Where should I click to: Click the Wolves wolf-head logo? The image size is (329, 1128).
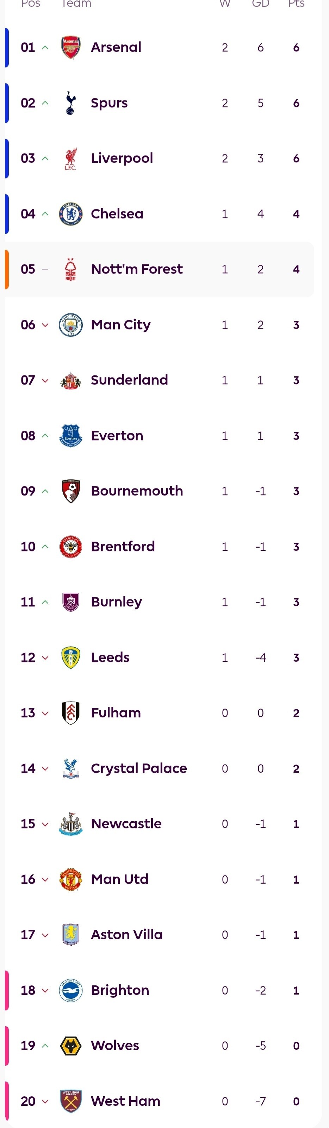(70, 1046)
